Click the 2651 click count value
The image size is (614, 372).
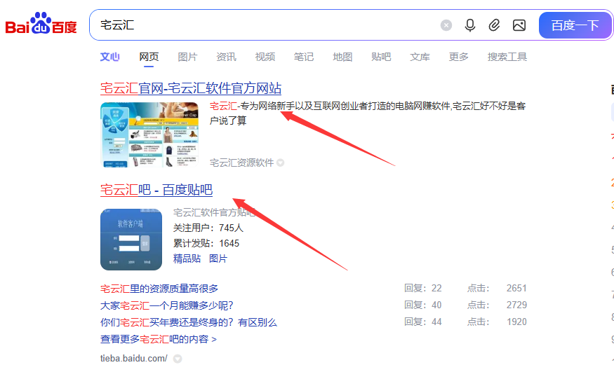click(x=516, y=289)
